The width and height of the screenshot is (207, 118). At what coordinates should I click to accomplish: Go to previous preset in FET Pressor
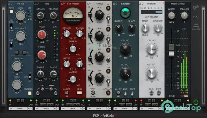(x=81, y=109)
